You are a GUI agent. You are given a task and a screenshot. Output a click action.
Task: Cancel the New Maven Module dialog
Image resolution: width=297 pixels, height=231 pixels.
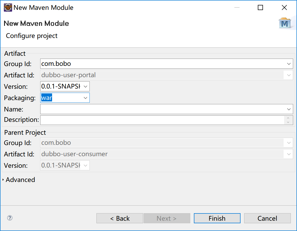(267, 218)
